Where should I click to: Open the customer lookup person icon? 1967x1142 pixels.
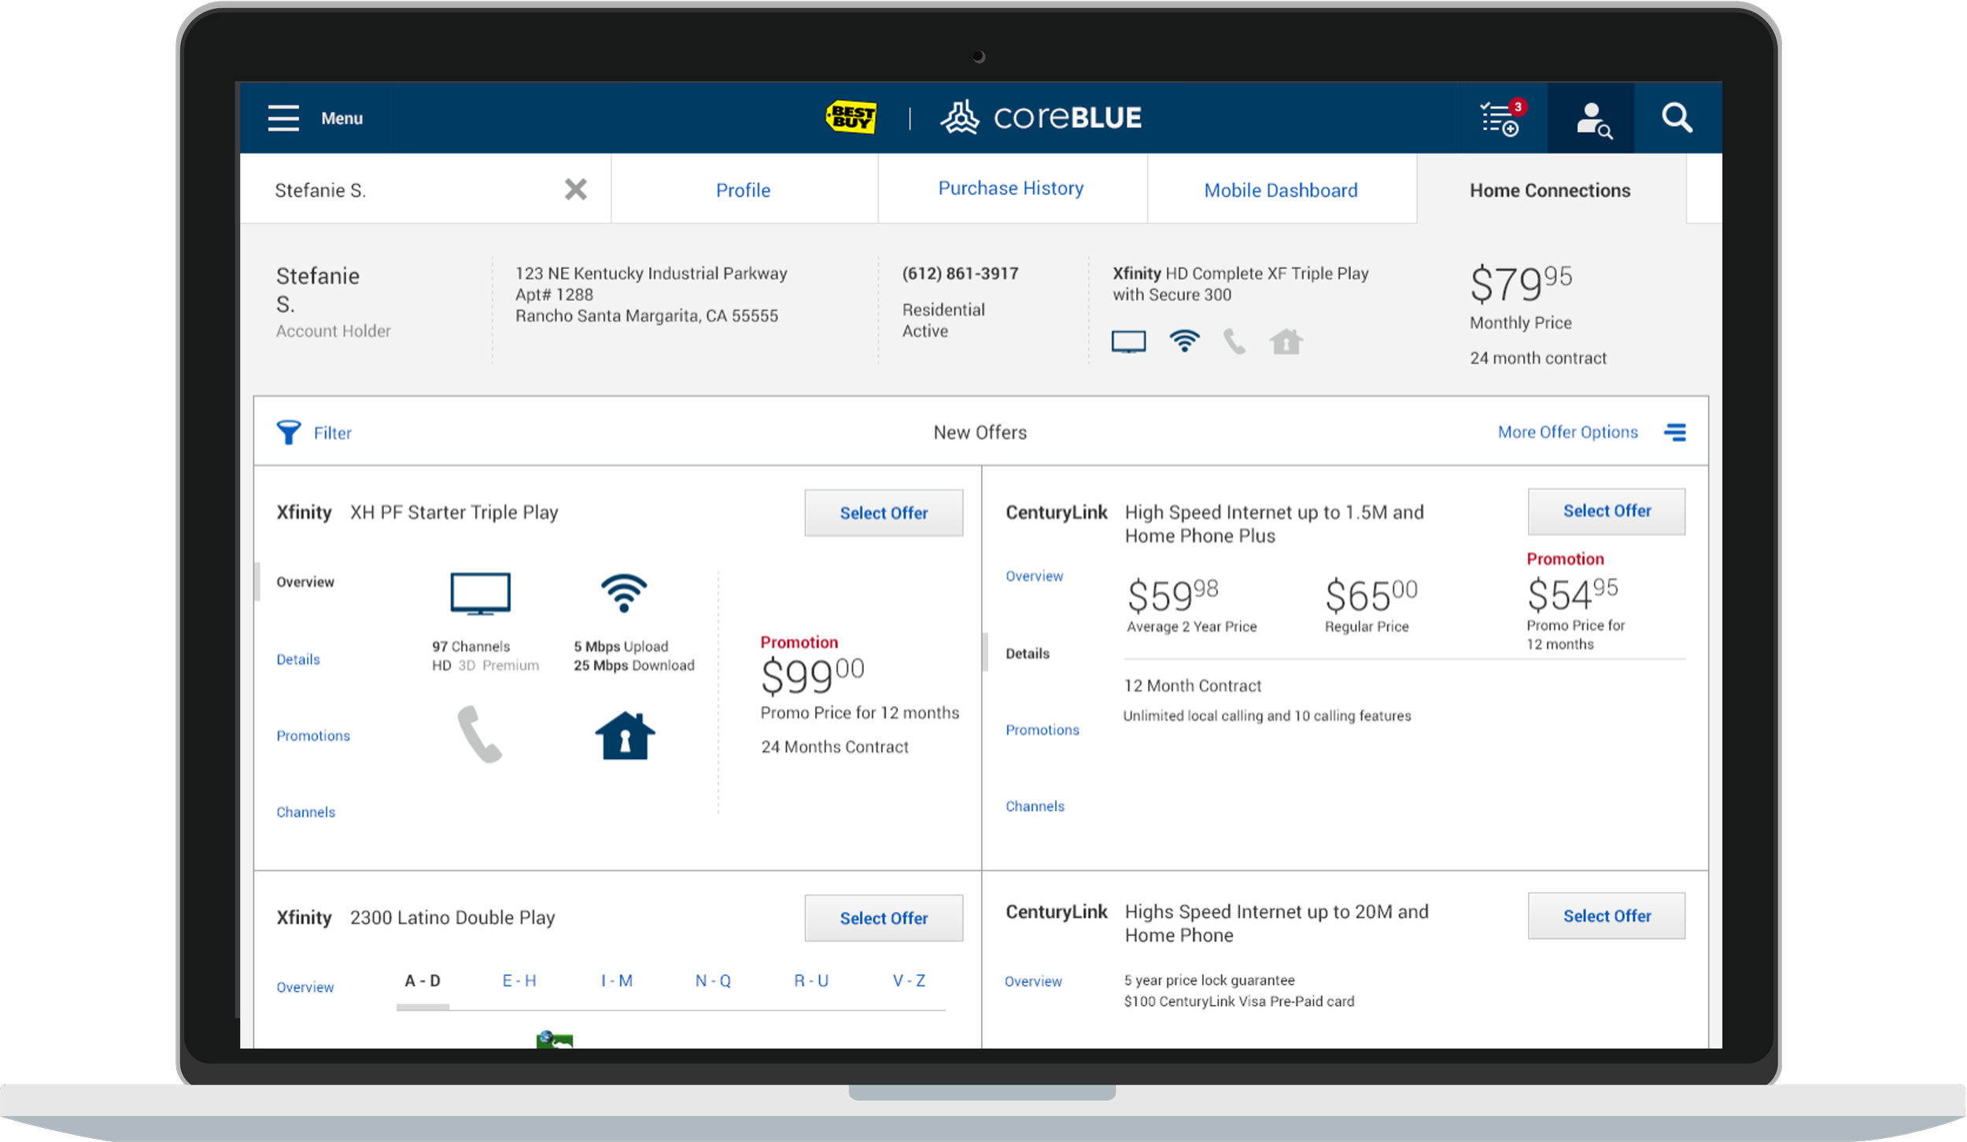click(x=1592, y=120)
